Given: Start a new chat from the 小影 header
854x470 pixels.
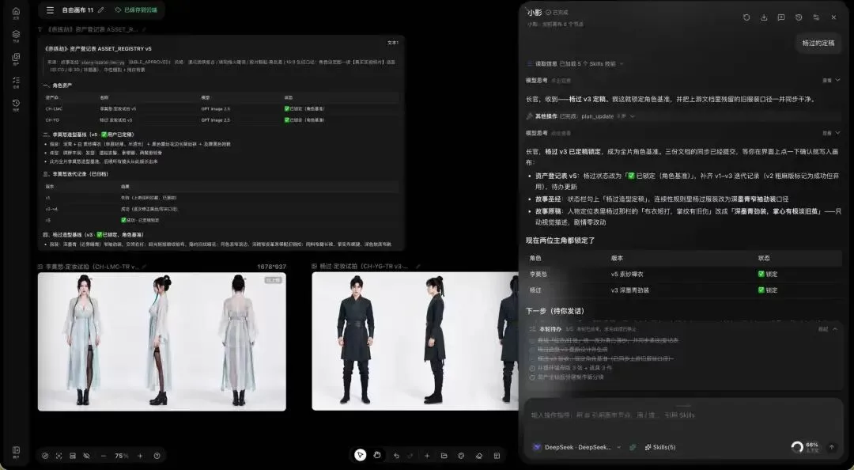Looking at the screenshot, I should 781,17.
